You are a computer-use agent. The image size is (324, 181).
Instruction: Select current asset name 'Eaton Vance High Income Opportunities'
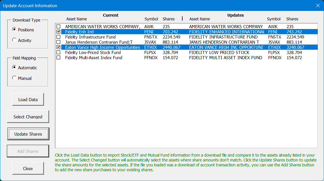pos(102,47)
